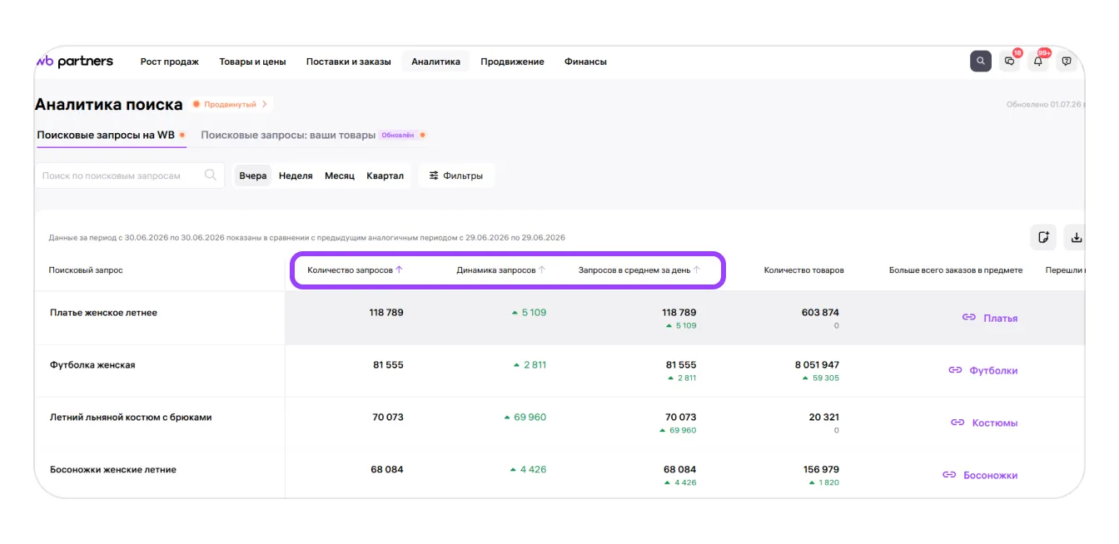Click Поисковый запрос column header
This screenshot has width=1119, height=544.
pos(86,270)
